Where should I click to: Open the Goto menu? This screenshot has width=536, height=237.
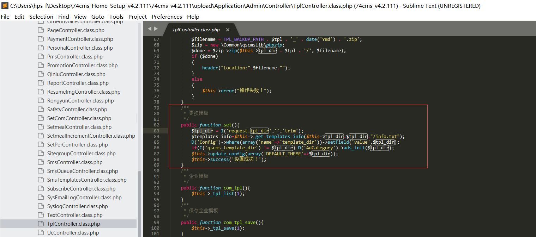(98, 17)
